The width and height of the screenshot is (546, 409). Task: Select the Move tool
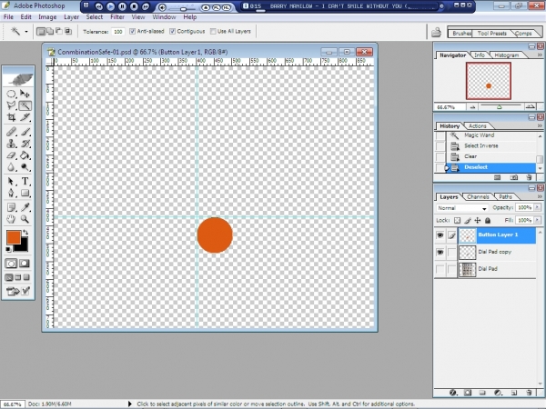coord(25,94)
